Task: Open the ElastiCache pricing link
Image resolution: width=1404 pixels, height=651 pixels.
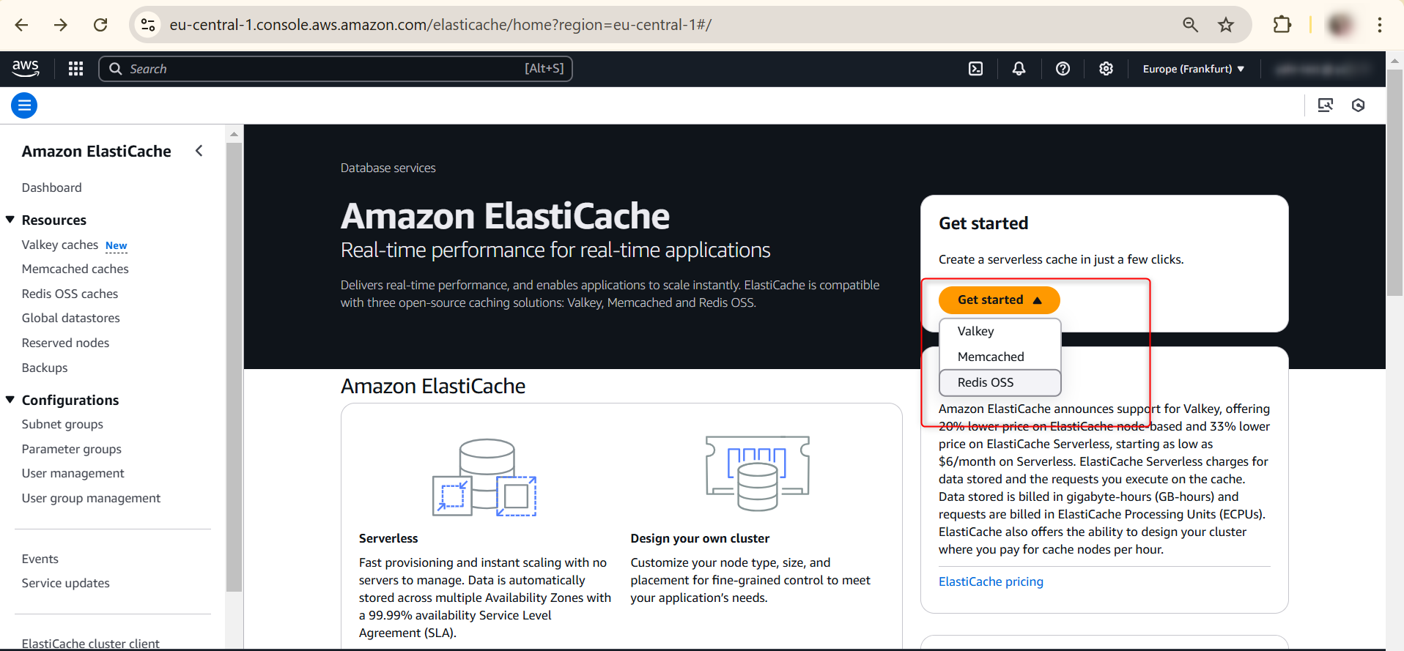Action: pos(991,581)
